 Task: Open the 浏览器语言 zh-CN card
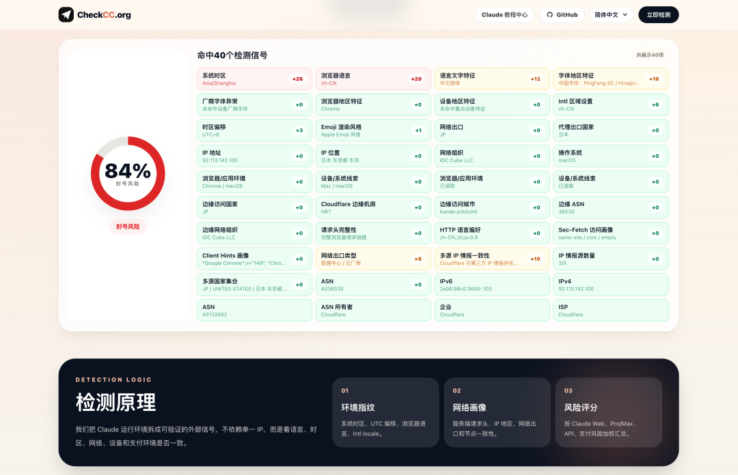pos(373,79)
